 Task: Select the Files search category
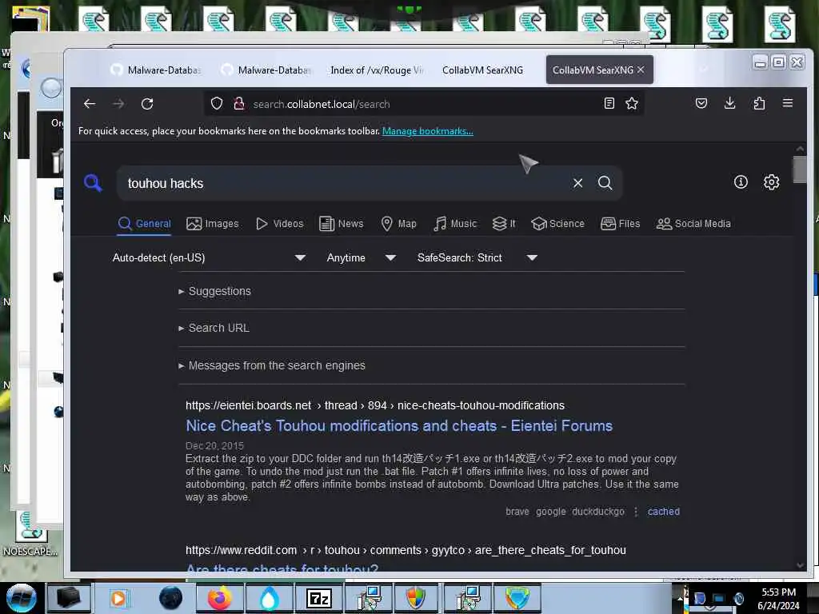(x=621, y=224)
